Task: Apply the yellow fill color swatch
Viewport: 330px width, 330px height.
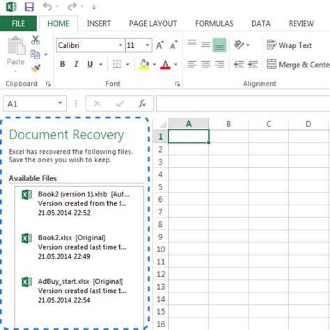Action: (144, 64)
